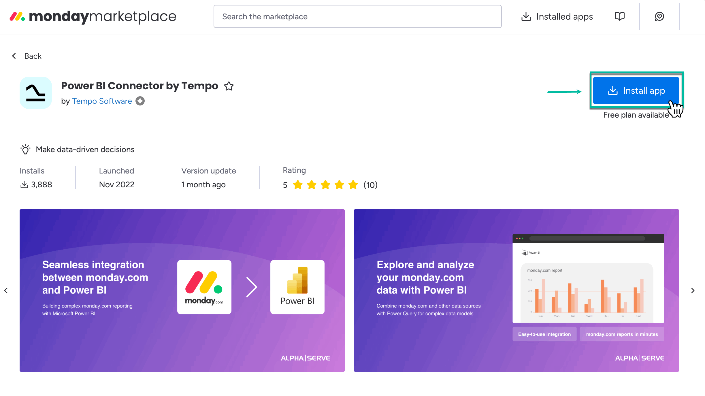Open the documentation book icon

[620, 16]
